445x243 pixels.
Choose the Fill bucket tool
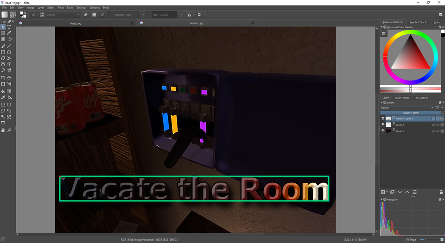3,91
